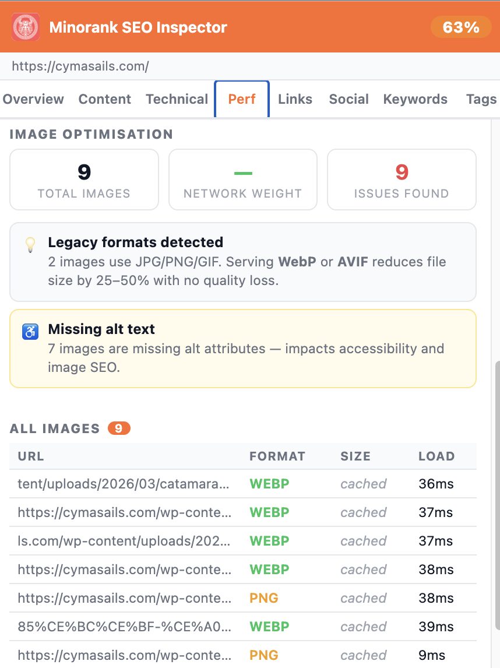The height and width of the screenshot is (668, 500).
Task: Click the lightbulb icon in Legacy formats notice
Action: click(30, 245)
